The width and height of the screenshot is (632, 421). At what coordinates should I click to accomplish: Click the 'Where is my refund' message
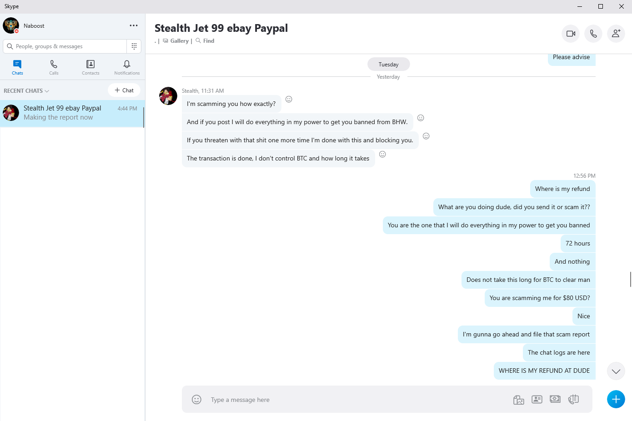[562, 189]
